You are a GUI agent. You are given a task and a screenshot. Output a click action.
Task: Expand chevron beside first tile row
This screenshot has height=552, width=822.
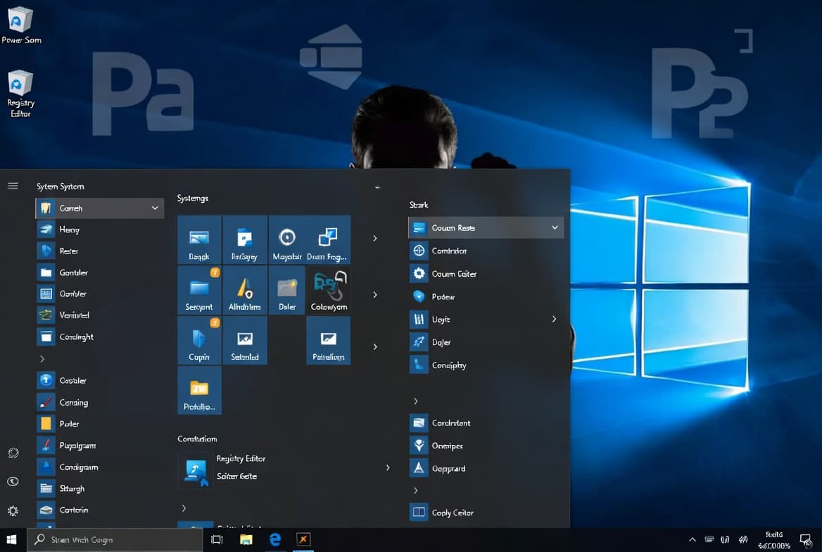(375, 238)
